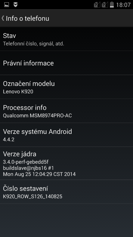
Task: Tap Verze systému Android entry
Action: click(x=66, y=135)
